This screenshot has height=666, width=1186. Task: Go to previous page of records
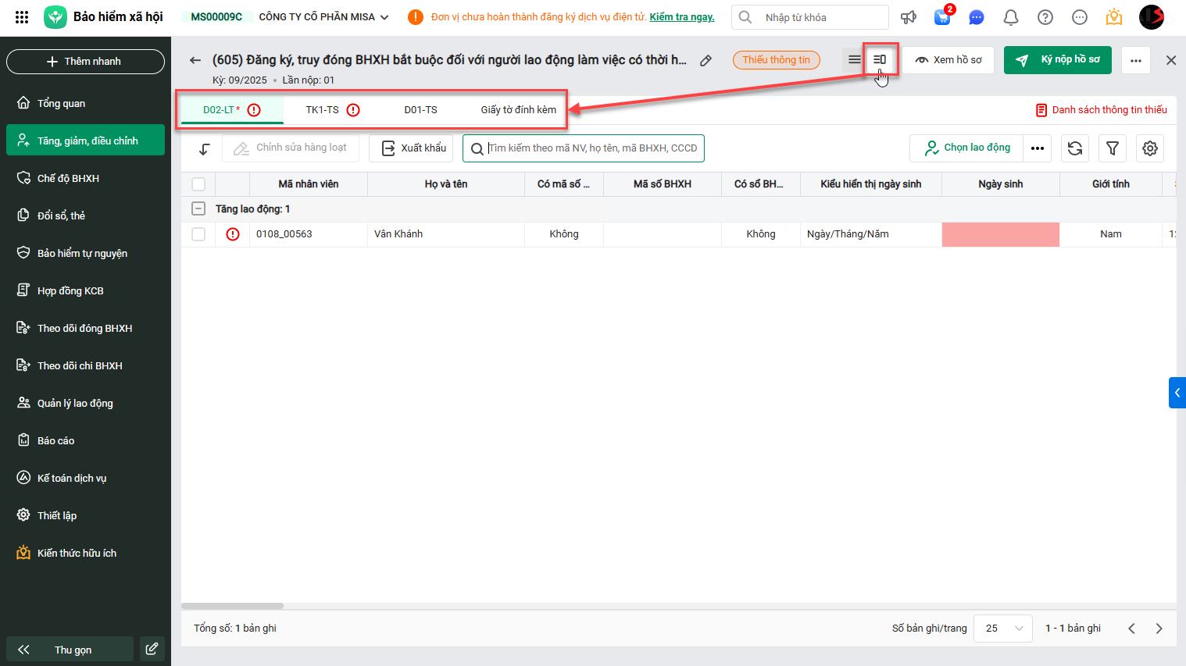pyautogui.click(x=1131, y=629)
